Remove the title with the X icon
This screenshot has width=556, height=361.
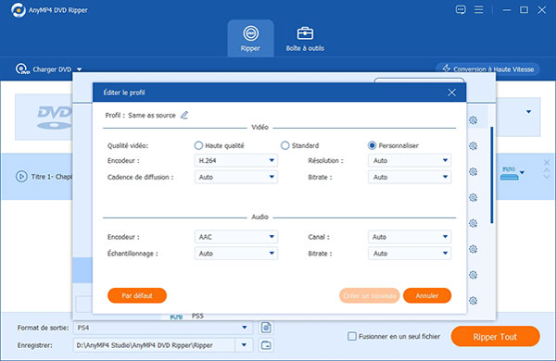pos(547,163)
